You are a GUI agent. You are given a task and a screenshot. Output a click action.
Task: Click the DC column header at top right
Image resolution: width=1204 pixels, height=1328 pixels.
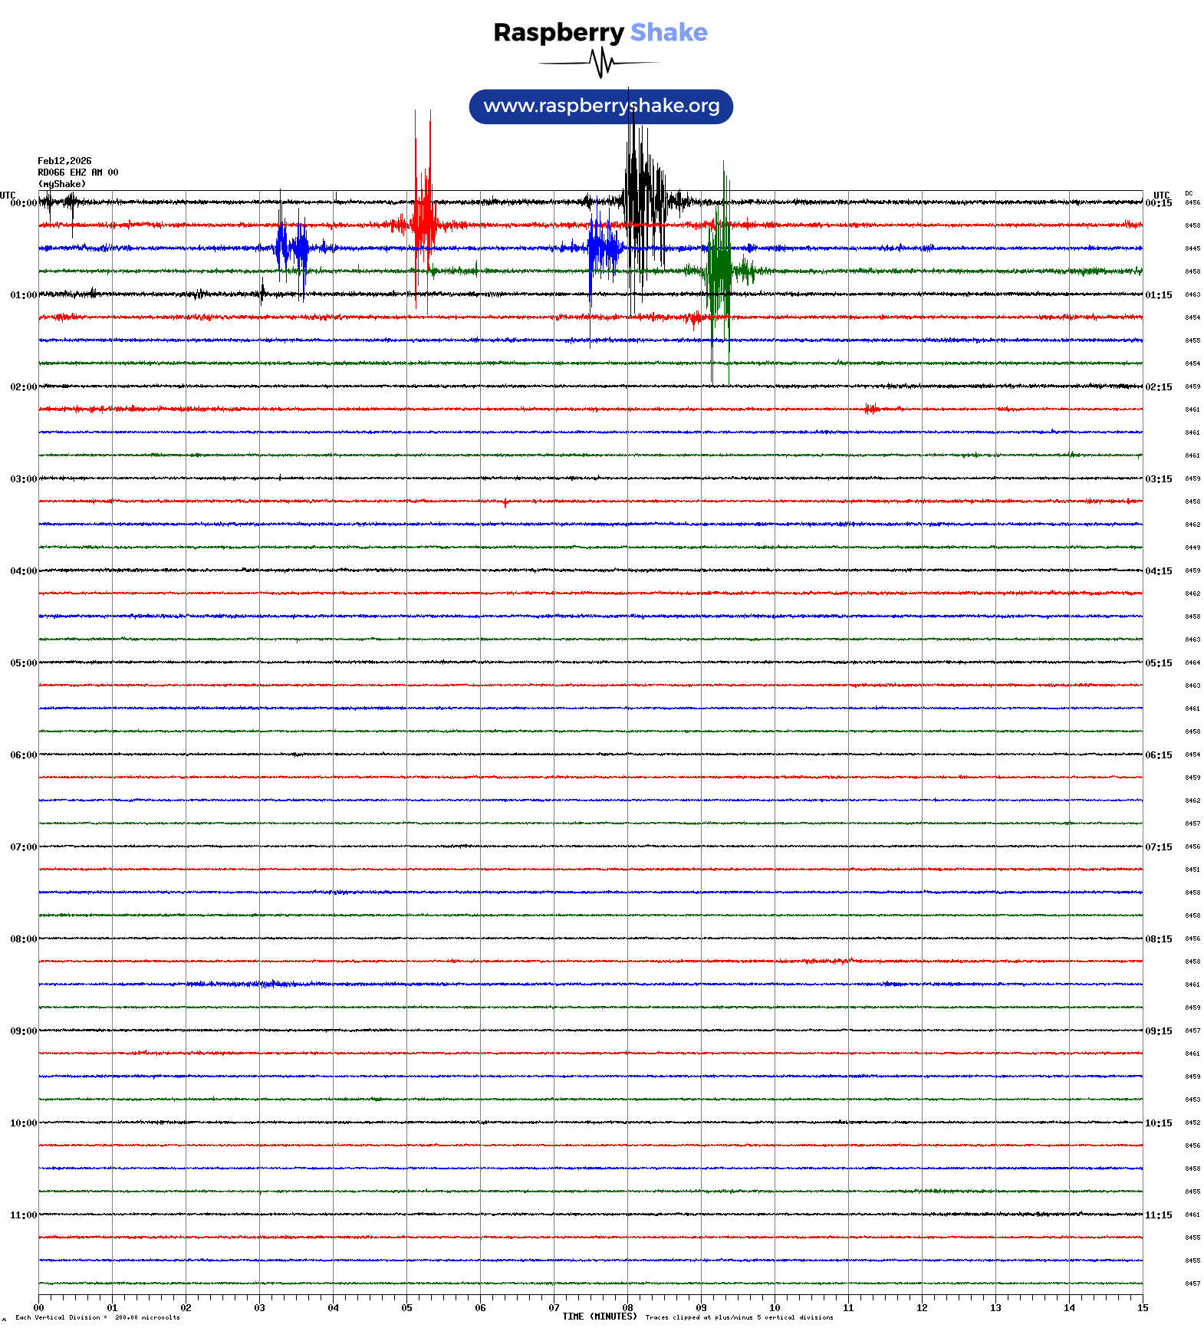[x=1189, y=193]
